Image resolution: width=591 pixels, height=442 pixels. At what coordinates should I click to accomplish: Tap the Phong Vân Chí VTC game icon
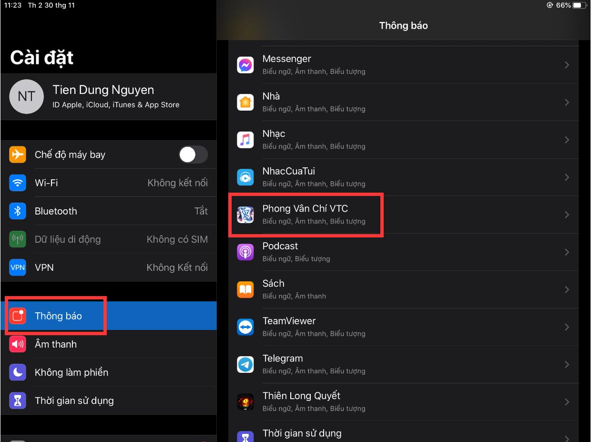tap(245, 215)
